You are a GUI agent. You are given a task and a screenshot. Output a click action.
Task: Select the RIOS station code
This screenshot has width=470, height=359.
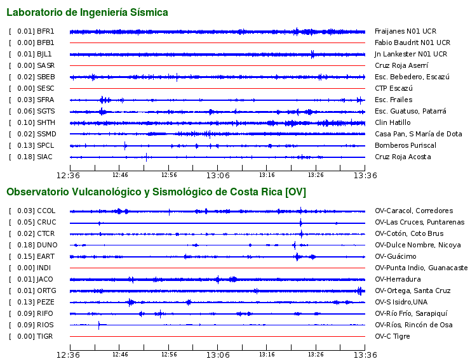45,325
